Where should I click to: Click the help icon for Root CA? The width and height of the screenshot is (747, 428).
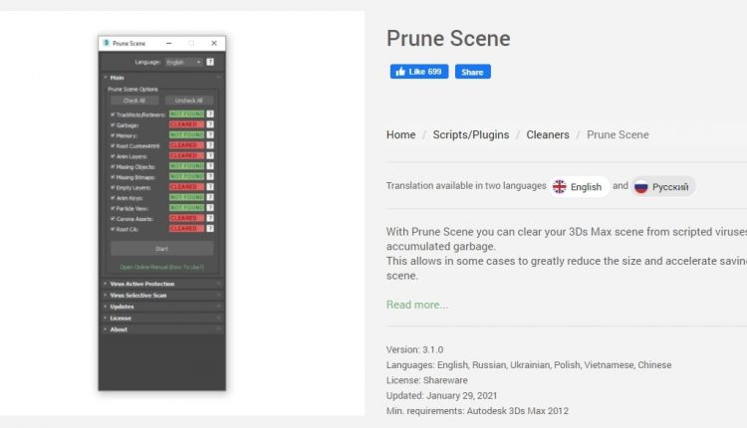(x=211, y=228)
